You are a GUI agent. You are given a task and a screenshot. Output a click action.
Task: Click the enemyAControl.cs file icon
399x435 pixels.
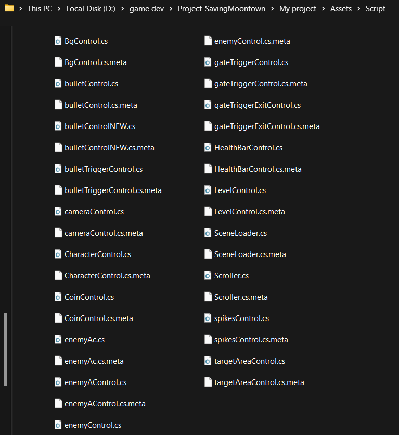coord(58,382)
